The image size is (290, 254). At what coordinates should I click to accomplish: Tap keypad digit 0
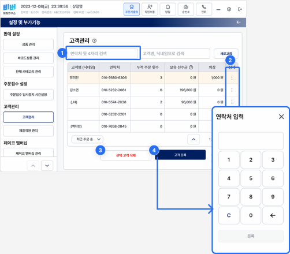(x=251, y=215)
